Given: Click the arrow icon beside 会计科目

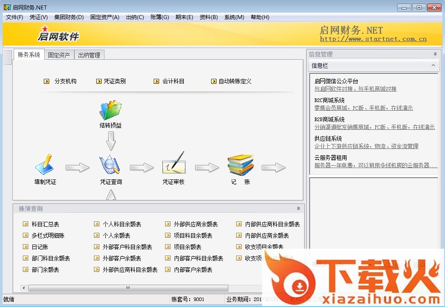Looking at the screenshot, I should [x=156, y=82].
